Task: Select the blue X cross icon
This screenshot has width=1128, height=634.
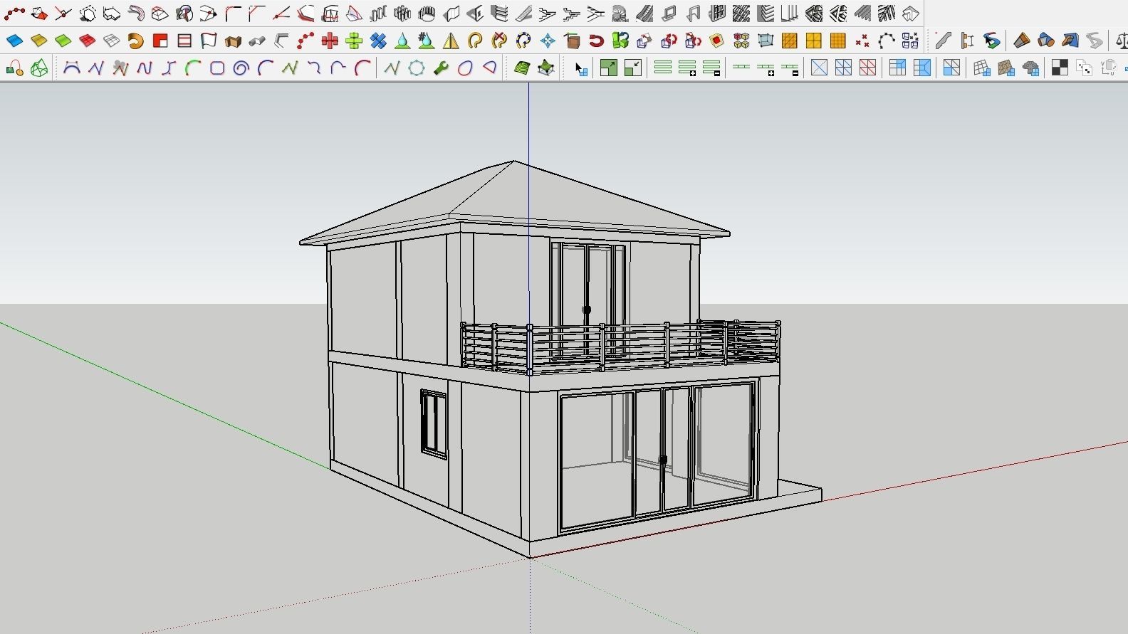Action: click(x=378, y=41)
